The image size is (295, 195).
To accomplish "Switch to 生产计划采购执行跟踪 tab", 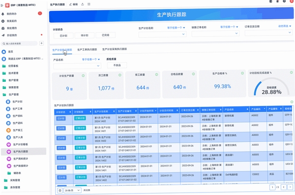I will (x=115, y=49).
